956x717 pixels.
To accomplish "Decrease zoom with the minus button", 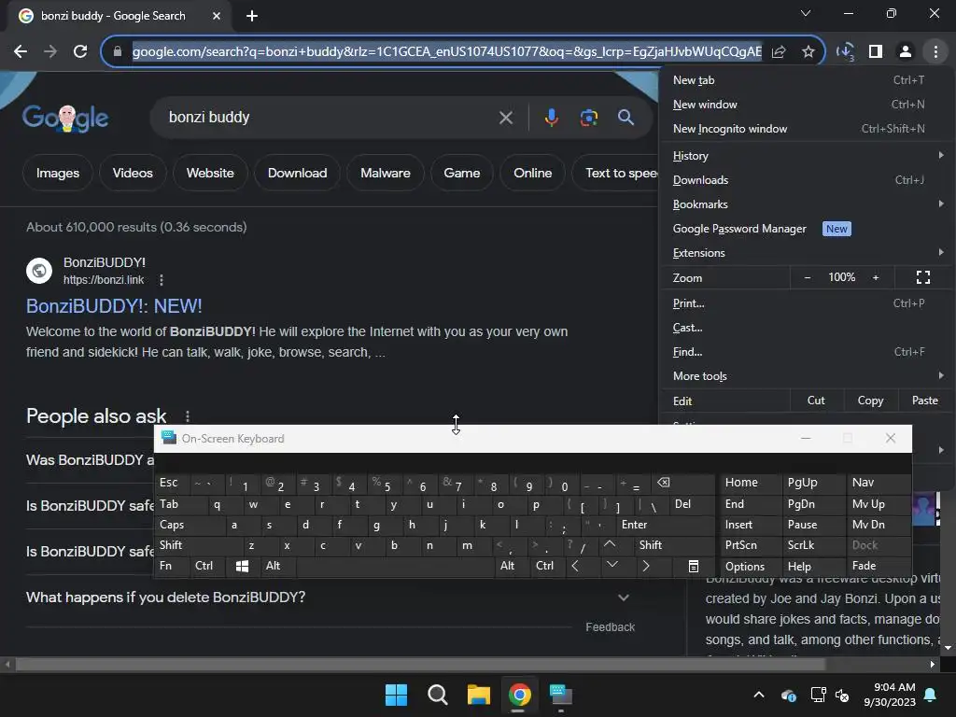I will coord(808,278).
